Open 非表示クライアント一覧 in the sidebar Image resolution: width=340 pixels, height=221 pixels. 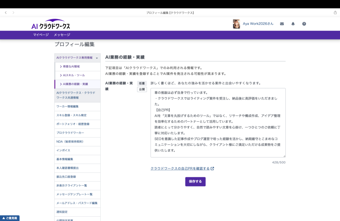tap(77, 185)
